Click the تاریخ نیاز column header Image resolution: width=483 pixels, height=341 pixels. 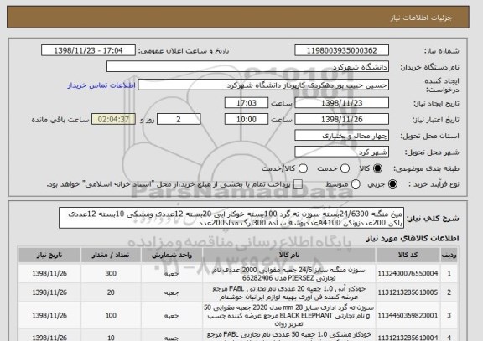(x=49, y=256)
